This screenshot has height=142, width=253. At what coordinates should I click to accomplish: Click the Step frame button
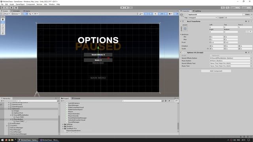pyautogui.click(x=131, y=7)
